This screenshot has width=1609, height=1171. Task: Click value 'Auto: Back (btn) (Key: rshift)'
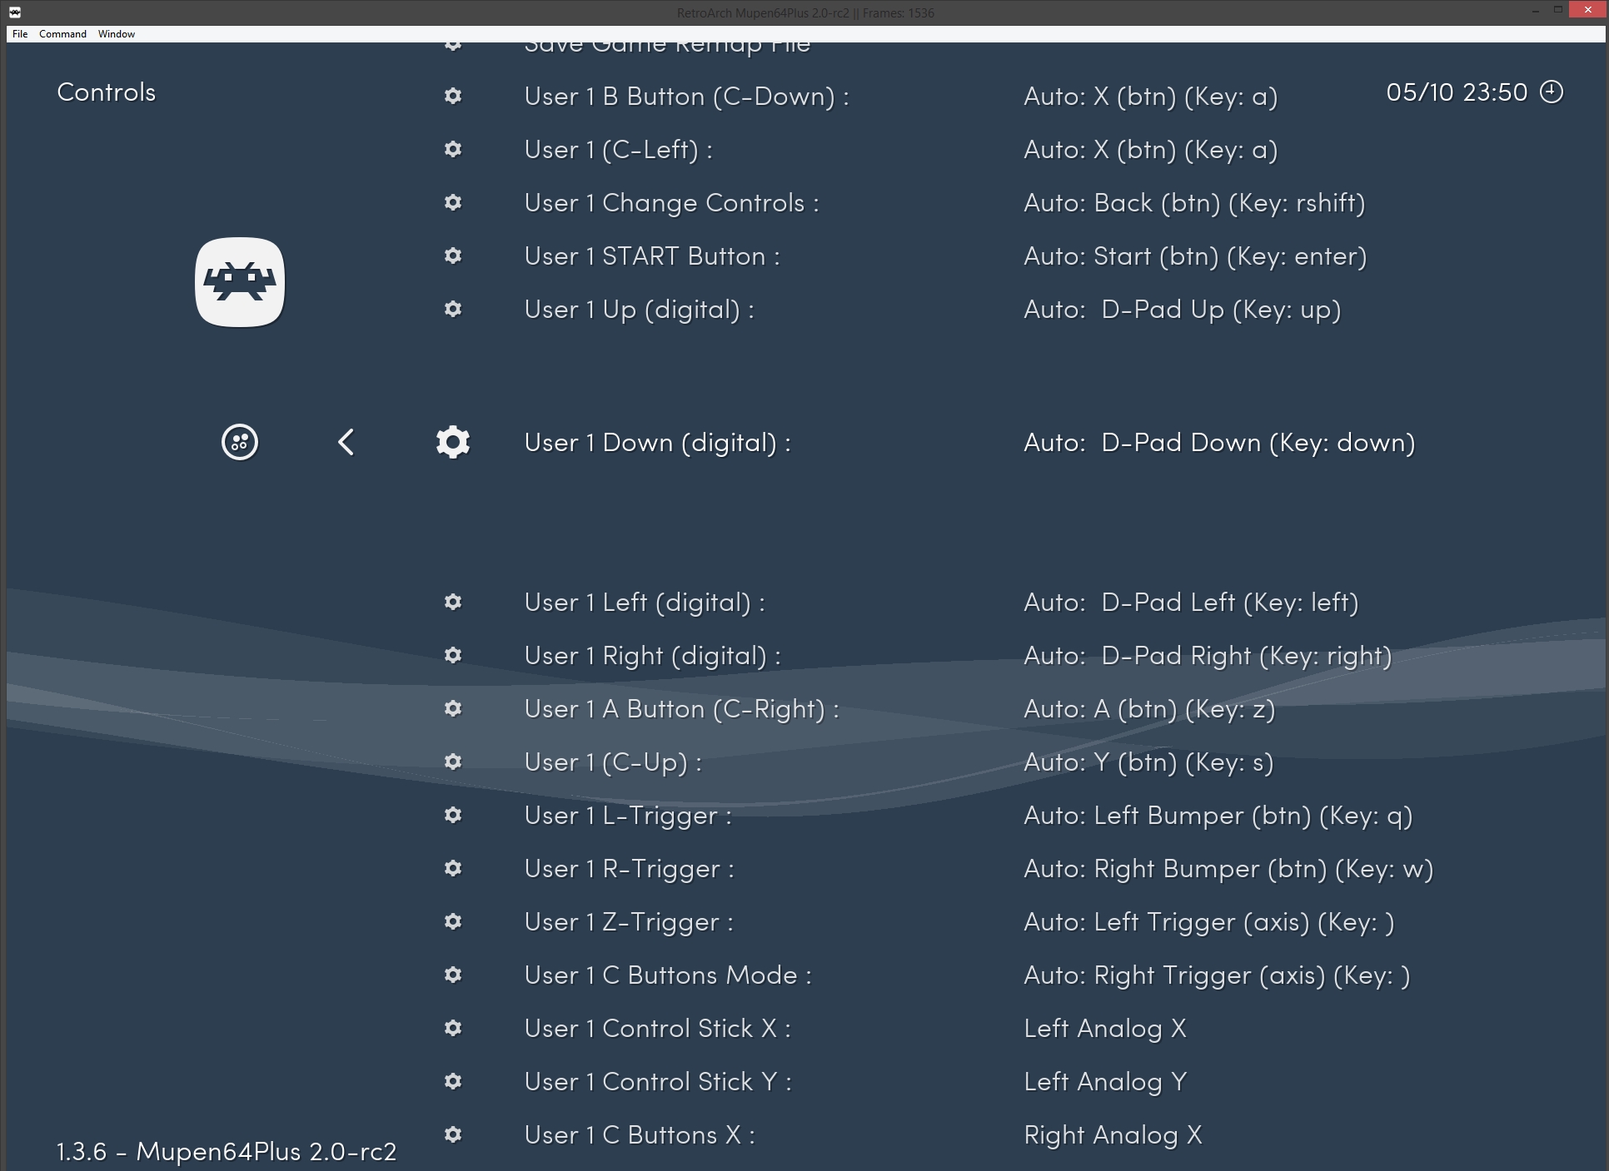pos(1194,204)
